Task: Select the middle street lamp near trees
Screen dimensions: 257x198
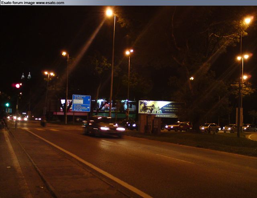Action: (x=128, y=52)
